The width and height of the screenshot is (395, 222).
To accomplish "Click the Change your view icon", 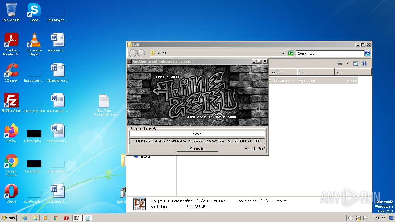I will tap(340, 64).
